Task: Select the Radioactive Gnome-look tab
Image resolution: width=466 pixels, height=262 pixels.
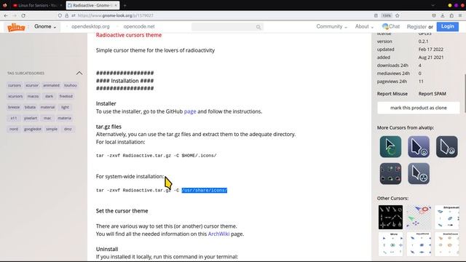Action: pyautogui.click(x=90, y=5)
